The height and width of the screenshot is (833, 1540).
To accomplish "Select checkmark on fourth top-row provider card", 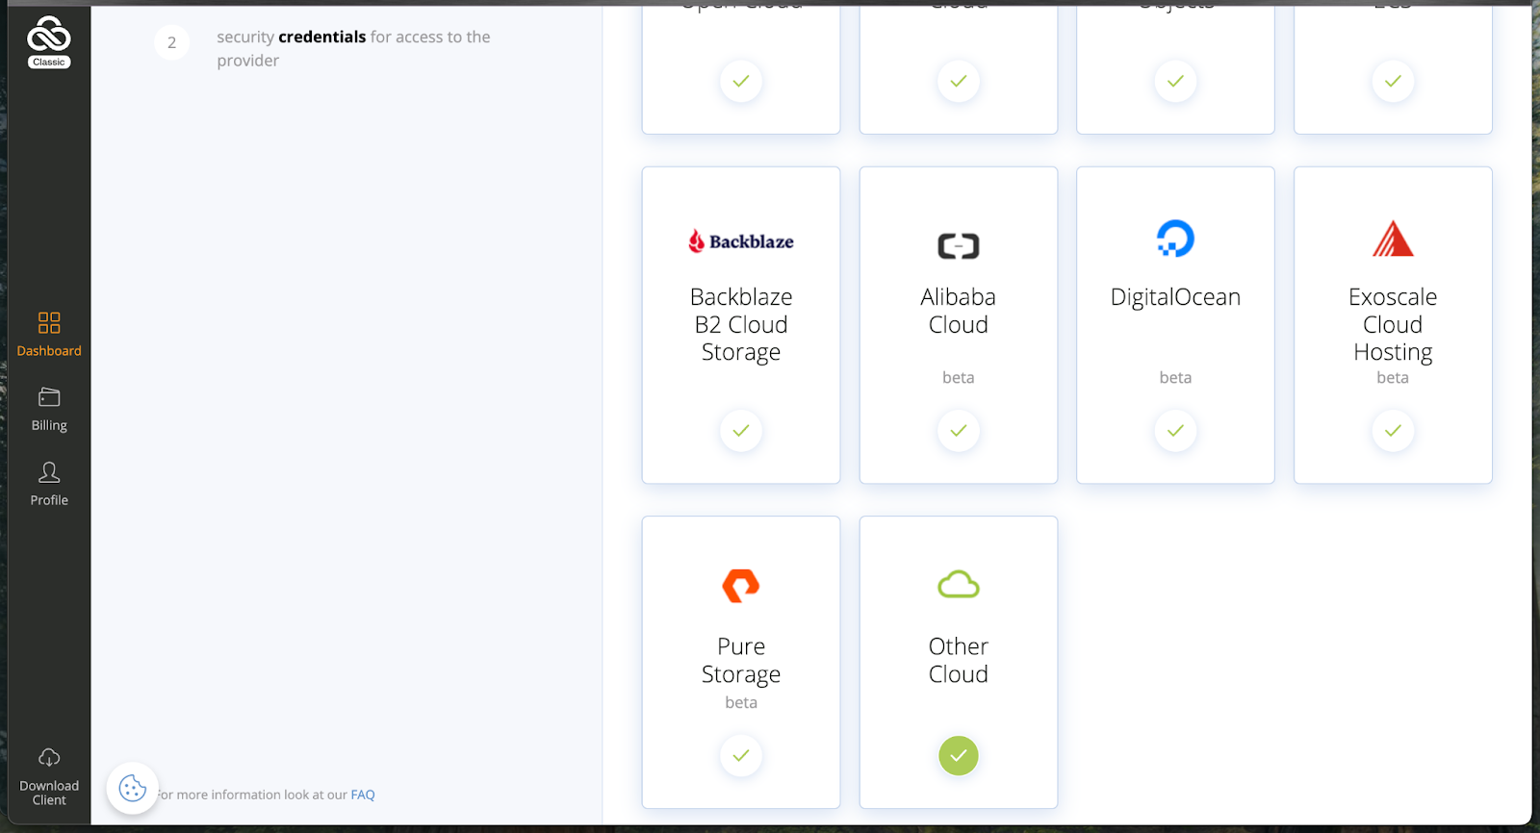I will (x=1393, y=82).
